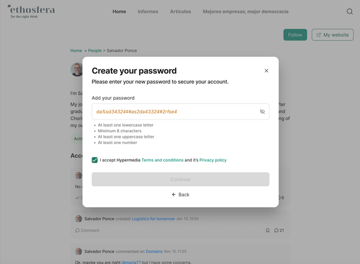Open the Terms and conditions link
This screenshot has height=264, width=360.
[x=162, y=160]
